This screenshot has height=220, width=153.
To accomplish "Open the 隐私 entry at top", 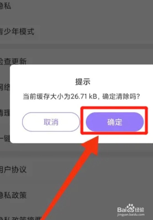I will (x=5, y=6).
